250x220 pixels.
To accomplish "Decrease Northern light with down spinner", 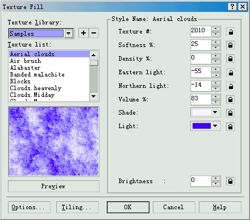I will (215, 88).
